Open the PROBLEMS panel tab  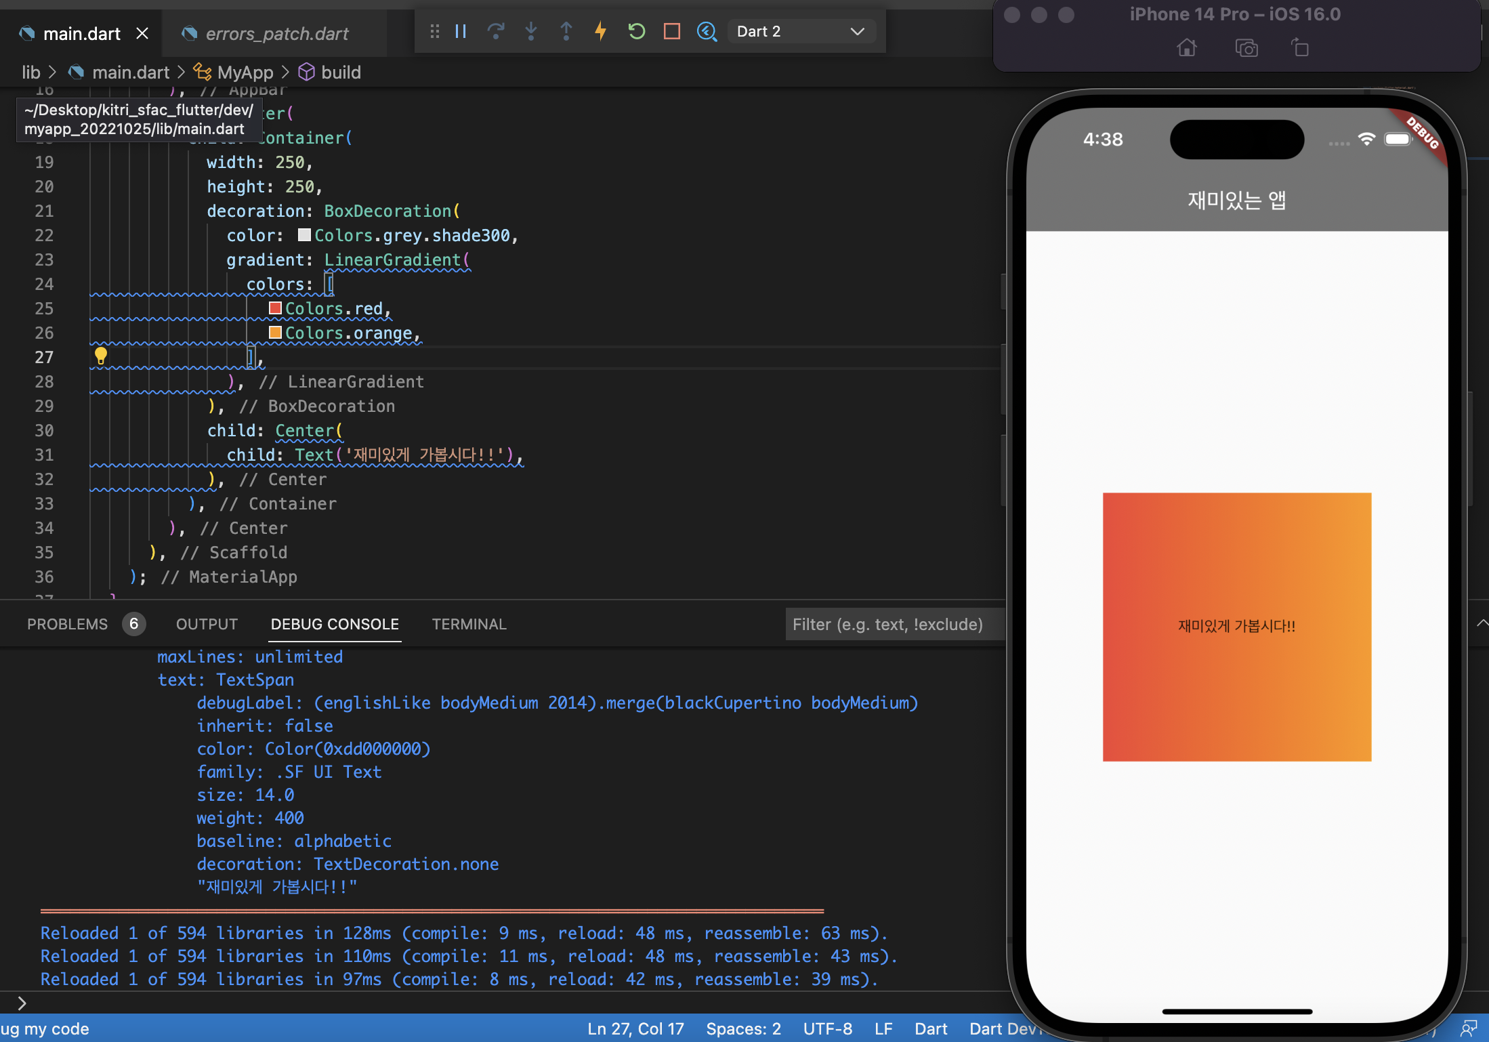click(x=67, y=624)
